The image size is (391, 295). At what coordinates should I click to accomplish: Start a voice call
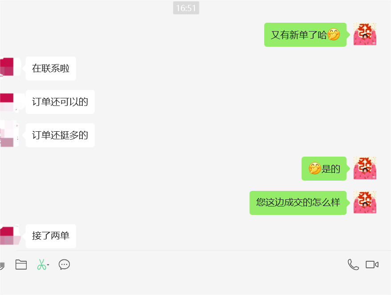[353, 265]
